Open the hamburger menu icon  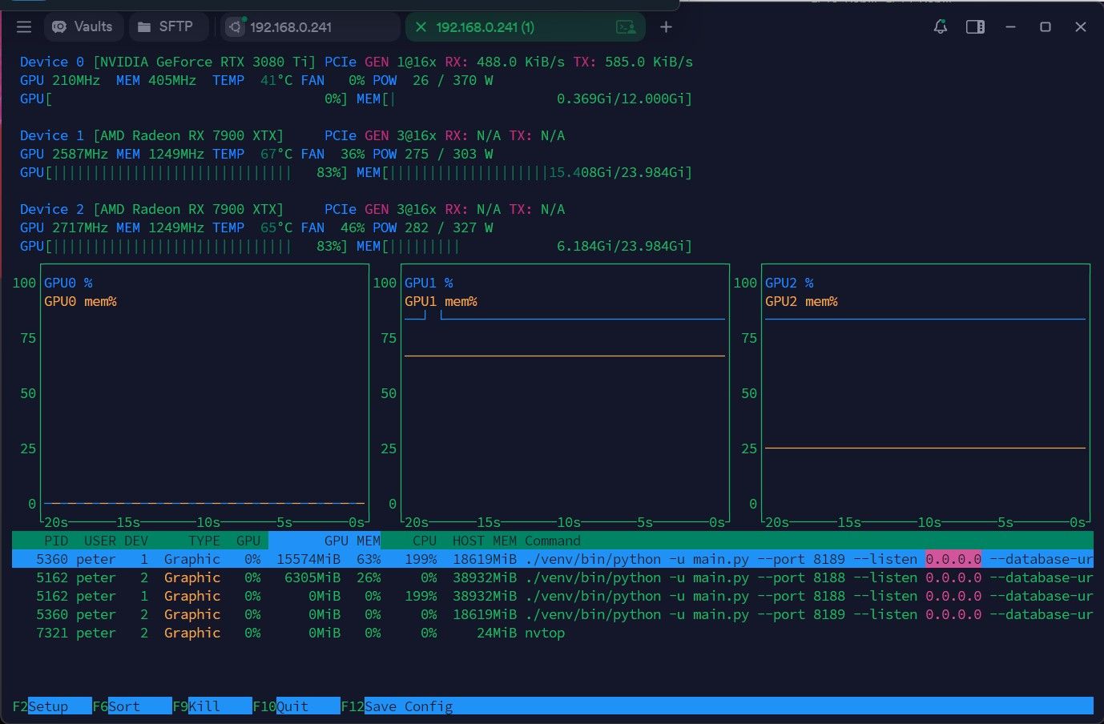click(x=24, y=27)
